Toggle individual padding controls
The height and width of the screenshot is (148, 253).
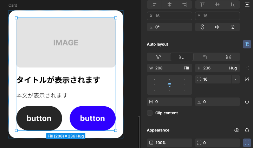(x=247, y=102)
